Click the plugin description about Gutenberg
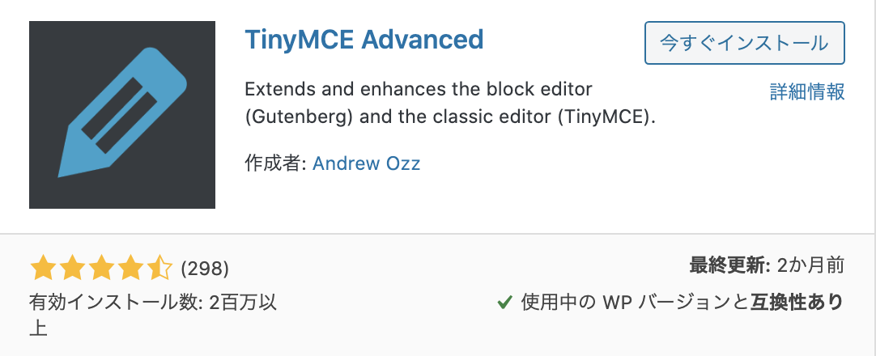The width and height of the screenshot is (876, 356). click(449, 104)
